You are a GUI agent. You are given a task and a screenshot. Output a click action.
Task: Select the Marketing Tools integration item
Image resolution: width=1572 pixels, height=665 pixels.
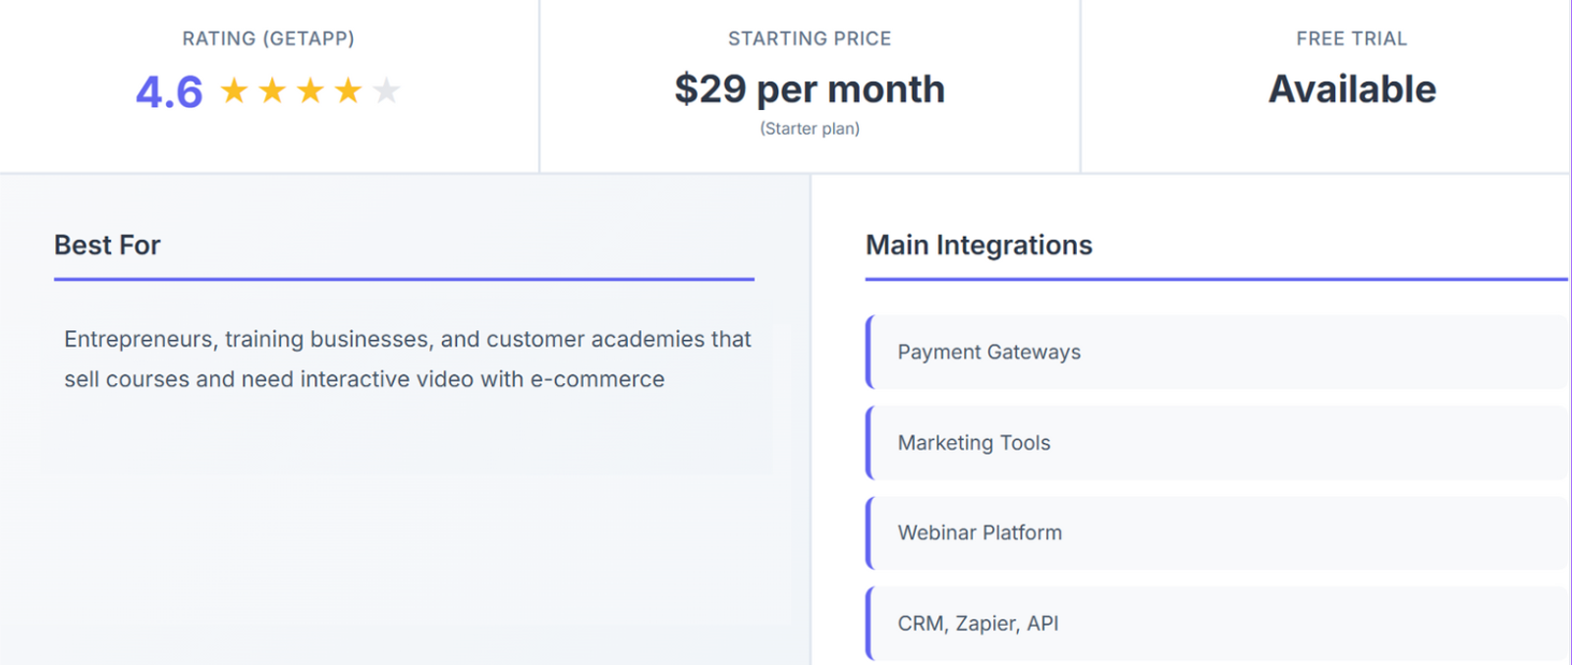click(1218, 443)
